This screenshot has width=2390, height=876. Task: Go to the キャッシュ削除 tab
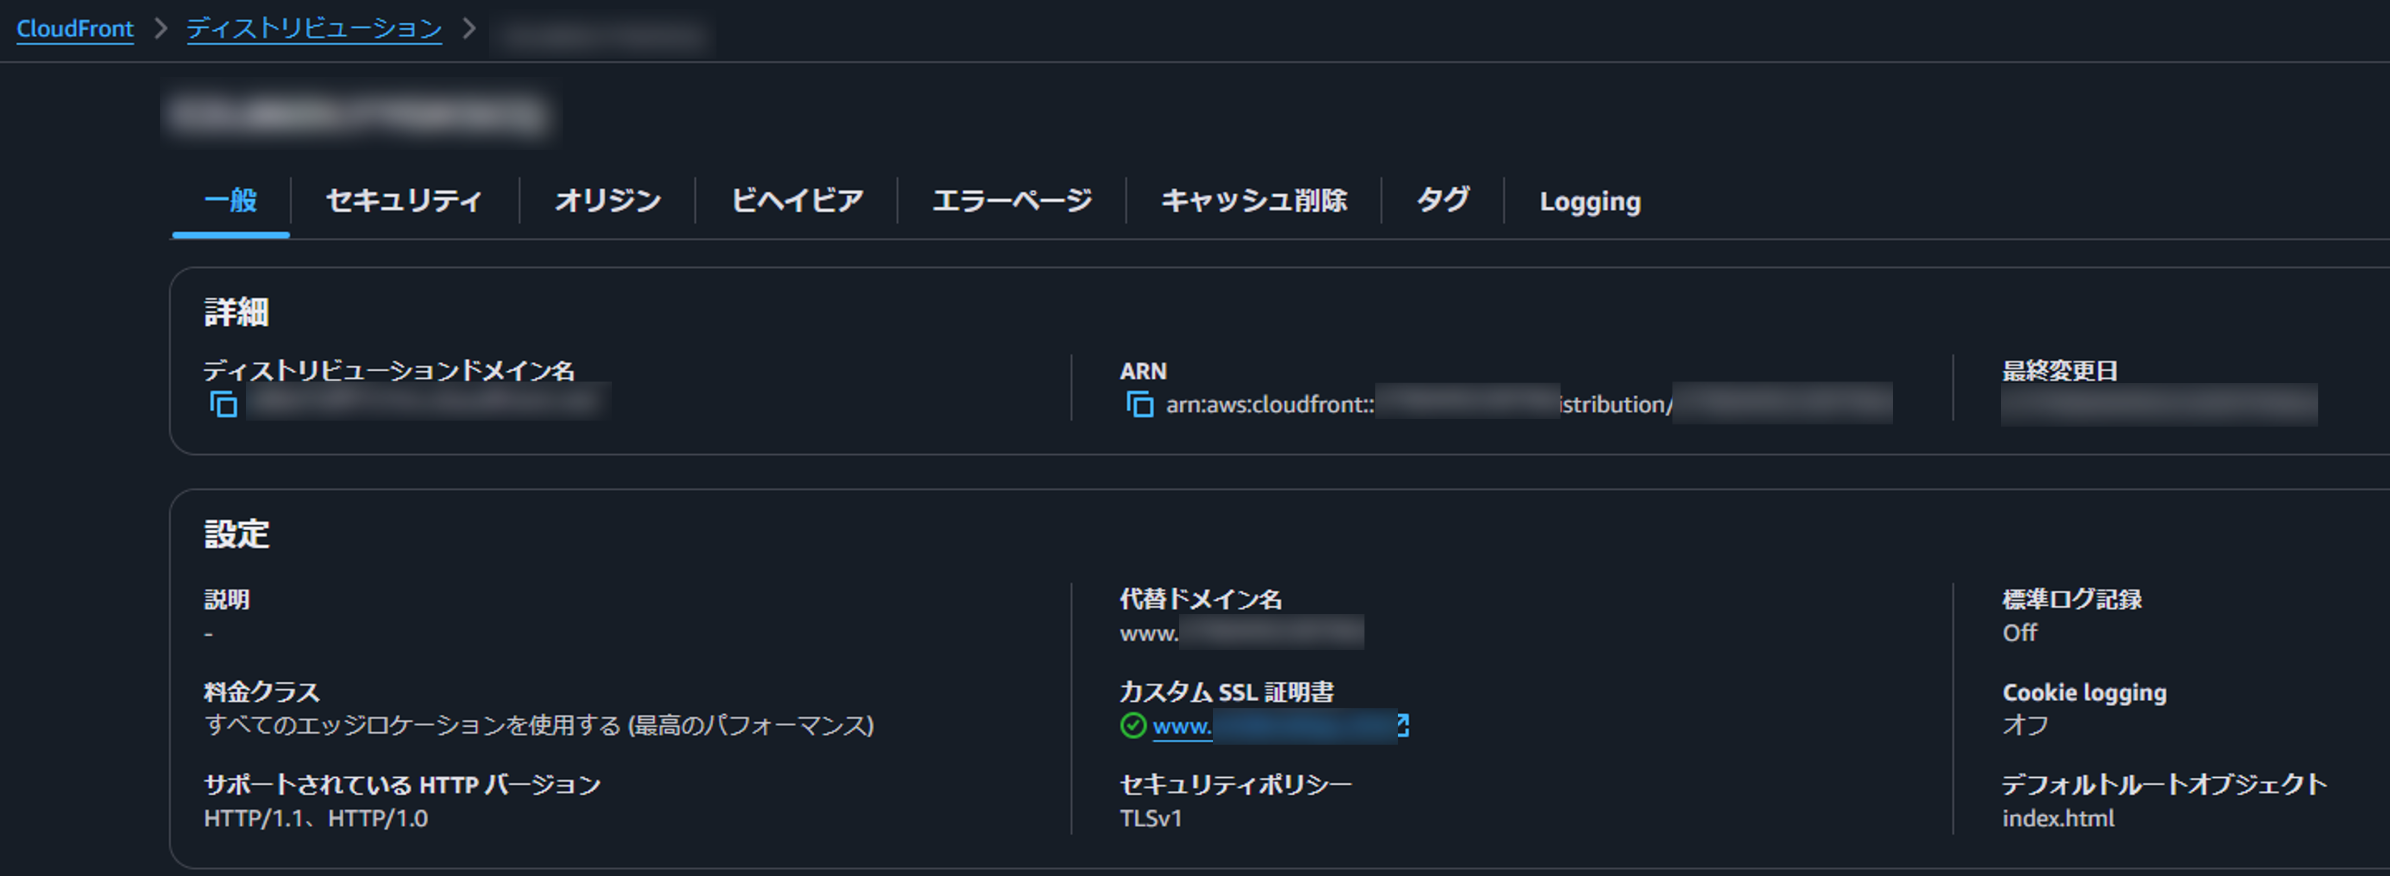[x=1254, y=200]
